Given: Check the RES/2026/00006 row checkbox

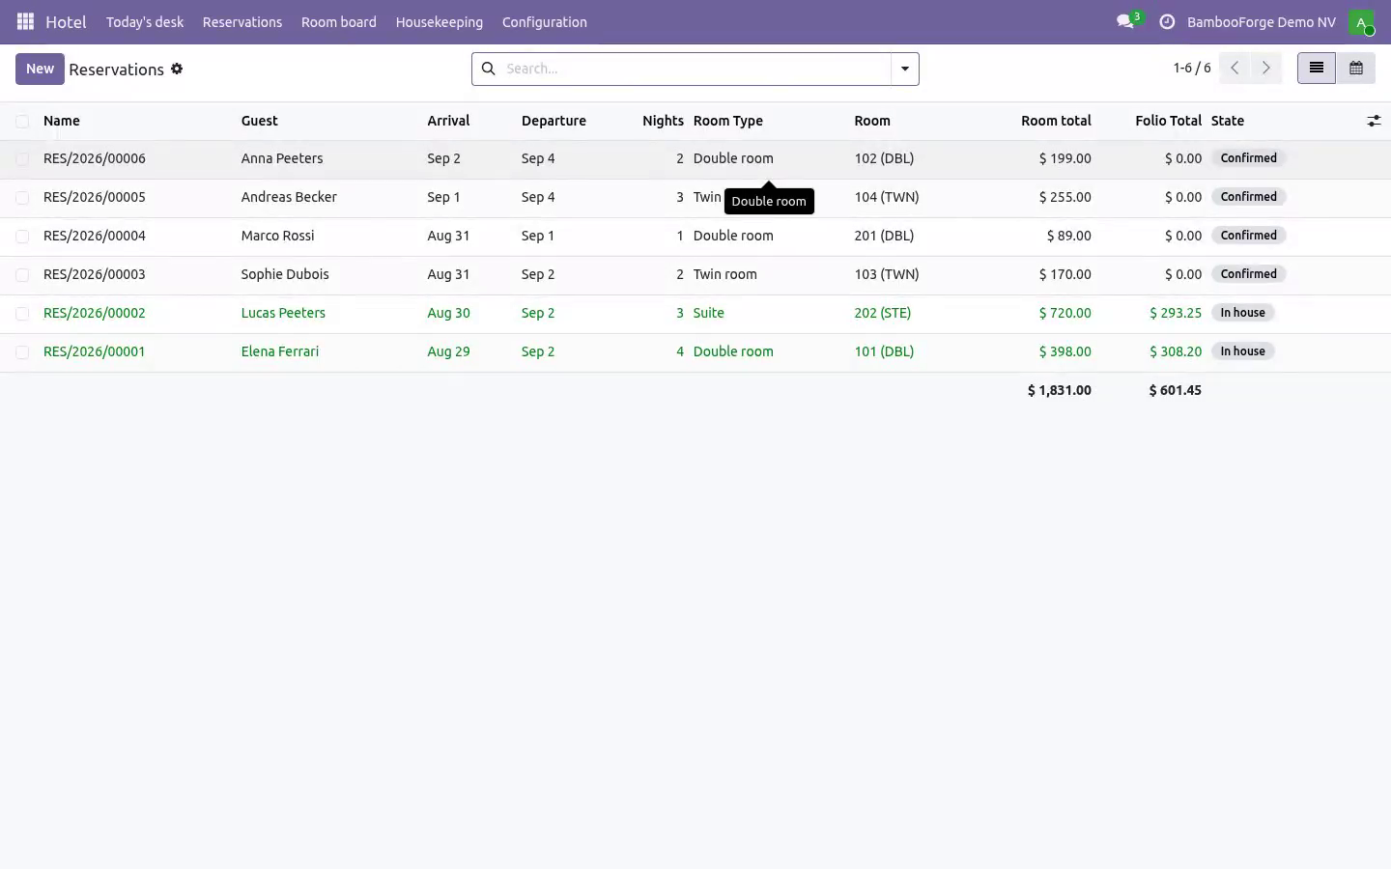Looking at the screenshot, I should pos(22,158).
